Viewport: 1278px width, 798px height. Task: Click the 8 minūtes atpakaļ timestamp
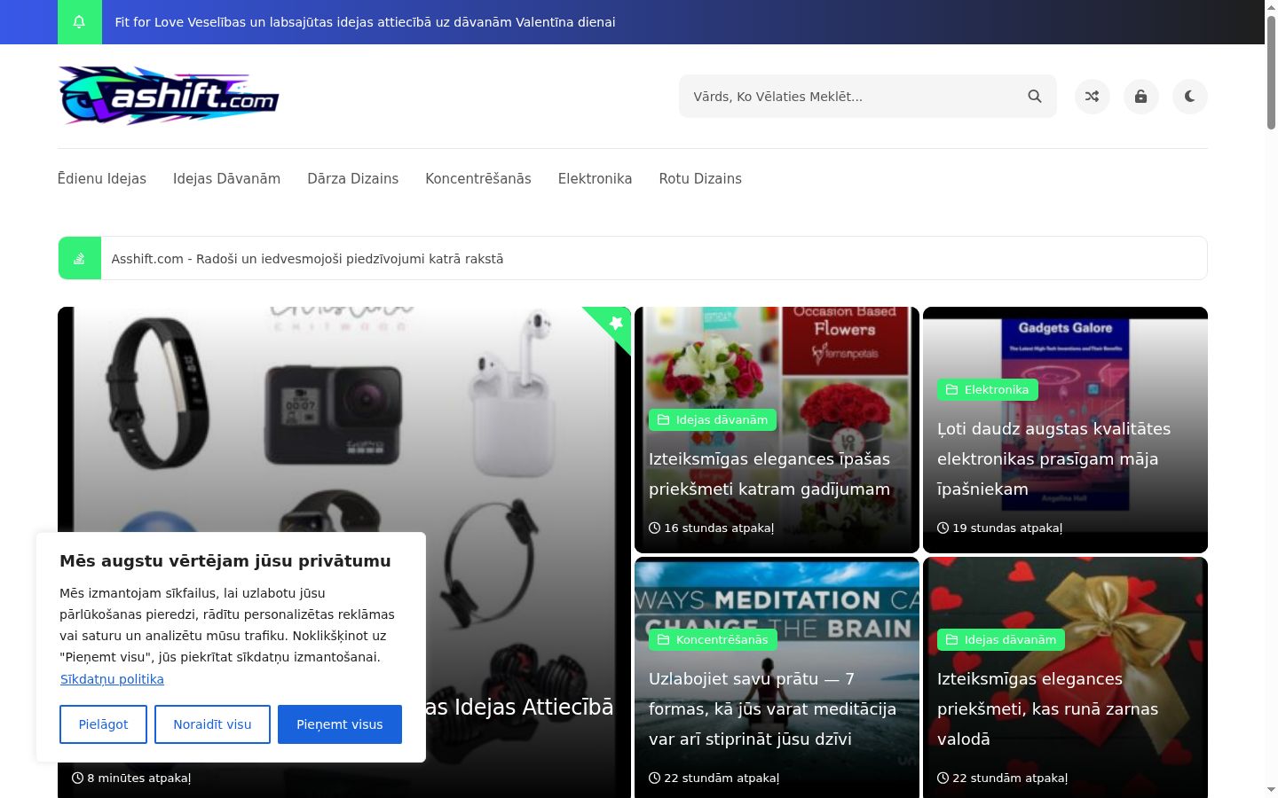click(x=131, y=778)
